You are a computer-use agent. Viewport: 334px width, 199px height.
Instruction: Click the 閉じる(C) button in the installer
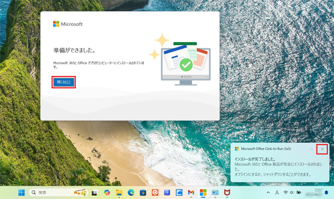pos(63,82)
